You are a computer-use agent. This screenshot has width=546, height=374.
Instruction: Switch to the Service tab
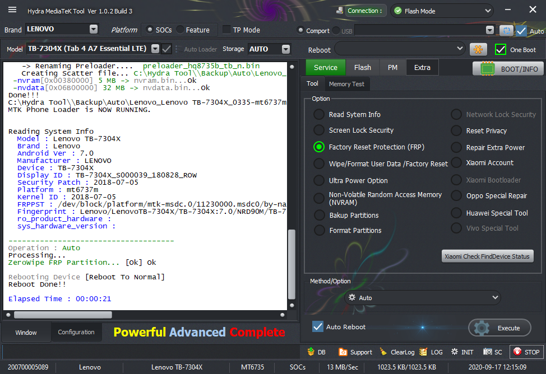click(326, 68)
